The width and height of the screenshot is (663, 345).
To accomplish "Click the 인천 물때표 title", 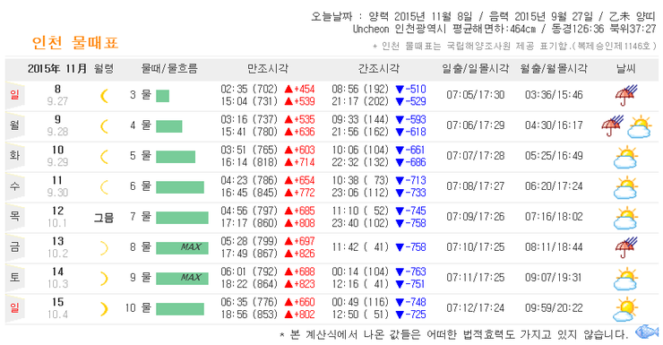I will coord(75,43).
